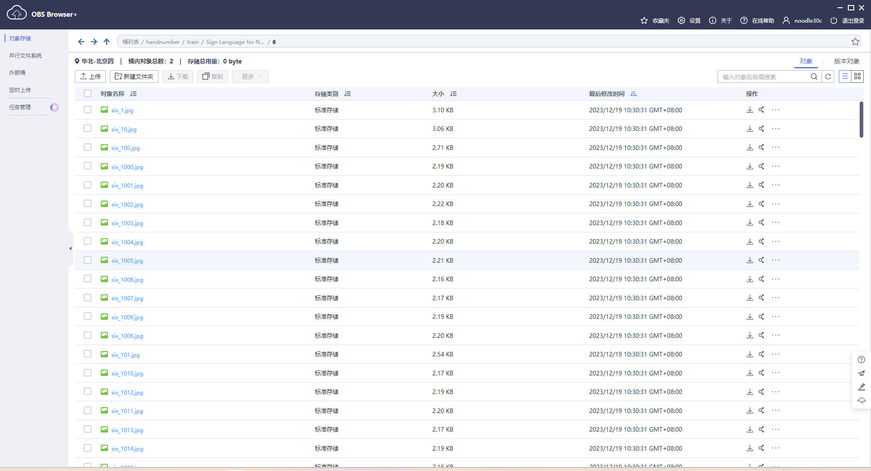This screenshot has height=471, width=871.
Task: Open the 更多 (More) dropdown
Action: [250, 77]
